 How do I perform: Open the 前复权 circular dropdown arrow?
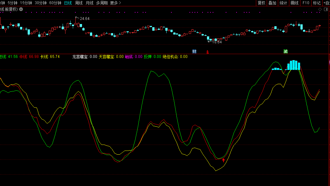(21, 9)
